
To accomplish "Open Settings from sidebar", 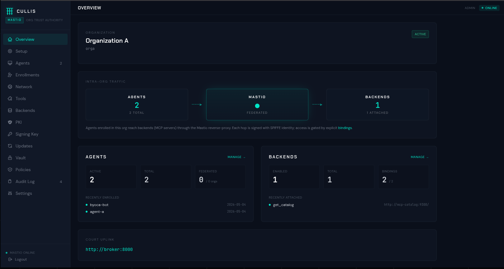I will point(35,193).
